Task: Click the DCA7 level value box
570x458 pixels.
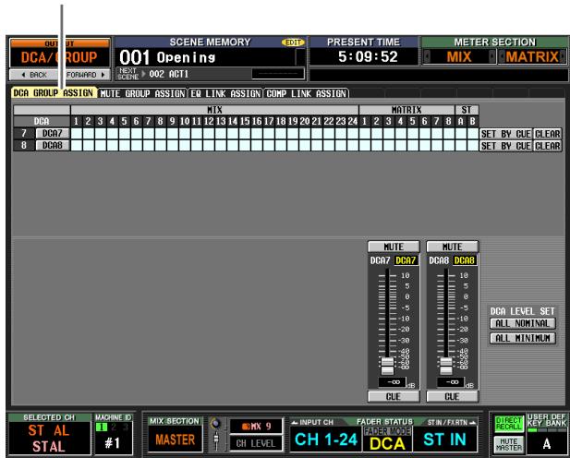Action: (x=392, y=382)
